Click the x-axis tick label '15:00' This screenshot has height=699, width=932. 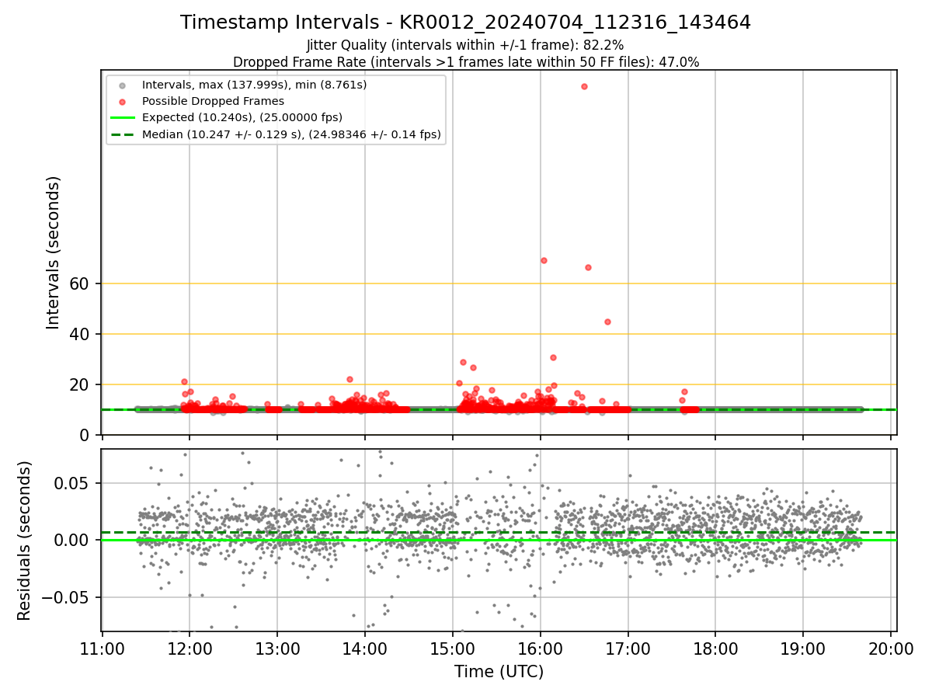453,649
